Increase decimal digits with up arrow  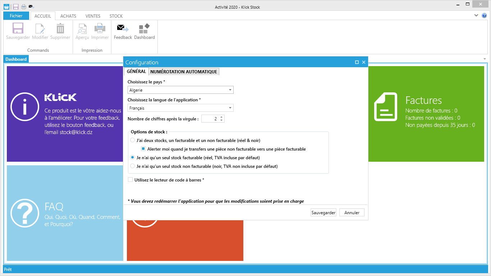221,117
